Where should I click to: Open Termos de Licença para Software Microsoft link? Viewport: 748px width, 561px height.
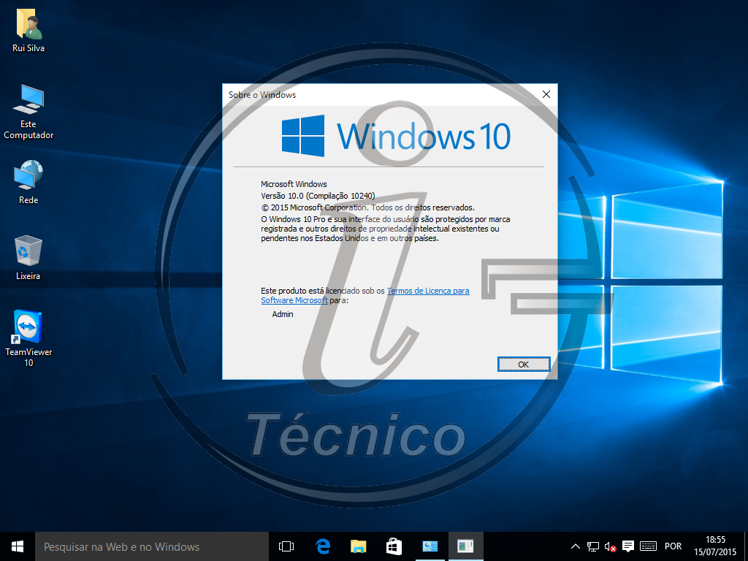pyautogui.click(x=427, y=290)
